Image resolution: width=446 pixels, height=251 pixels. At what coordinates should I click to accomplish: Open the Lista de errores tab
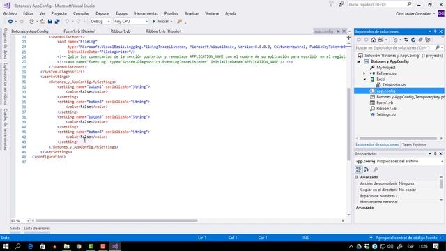point(37,228)
